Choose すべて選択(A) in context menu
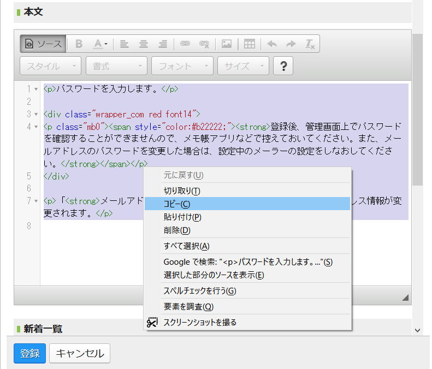432x369 pixels. 247,246
